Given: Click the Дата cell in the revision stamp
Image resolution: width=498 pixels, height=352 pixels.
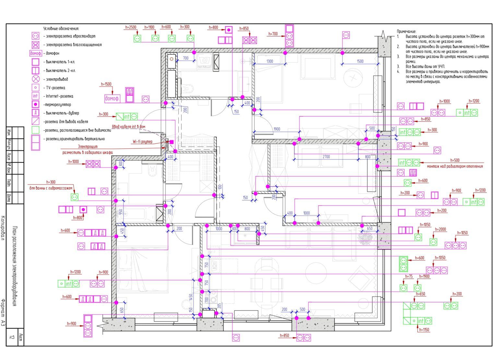Looking at the screenshot, I should pos(9,198).
